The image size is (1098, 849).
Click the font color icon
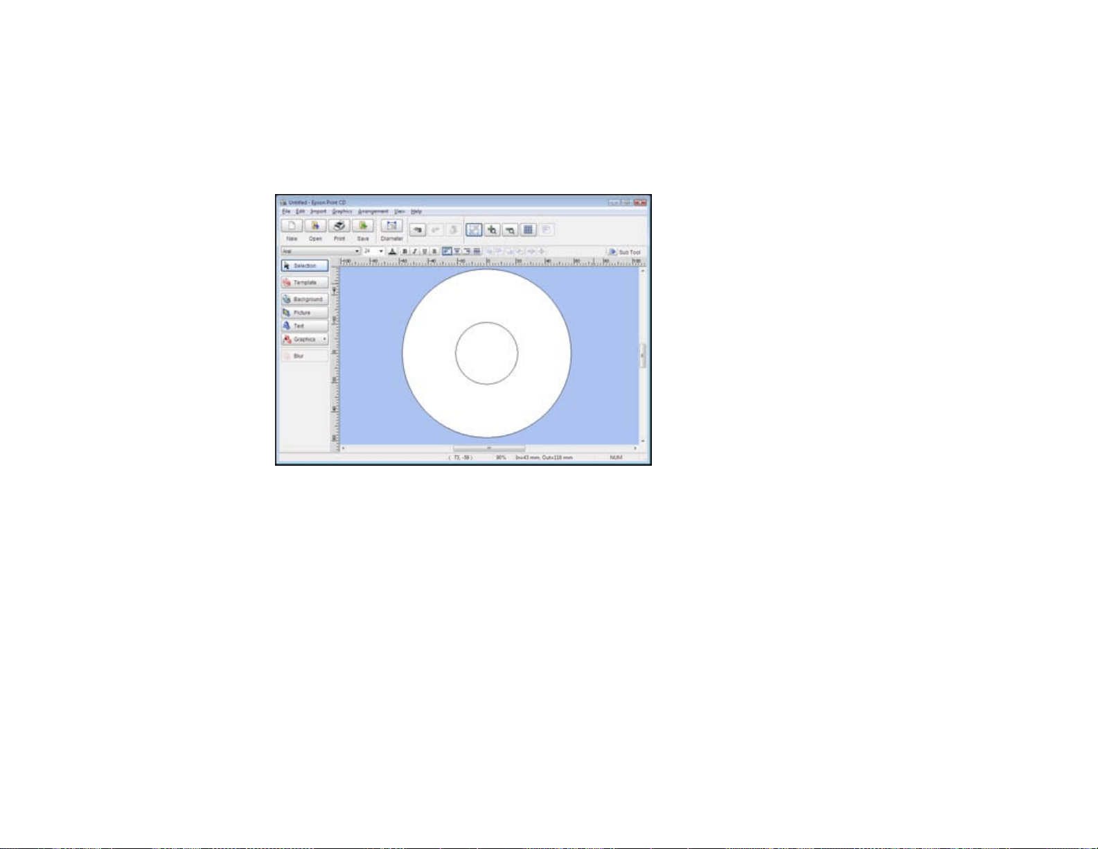coord(392,251)
